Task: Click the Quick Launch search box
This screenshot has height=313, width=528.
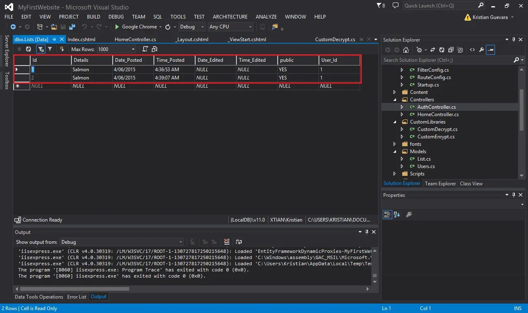Action: click(x=444, y=6)
